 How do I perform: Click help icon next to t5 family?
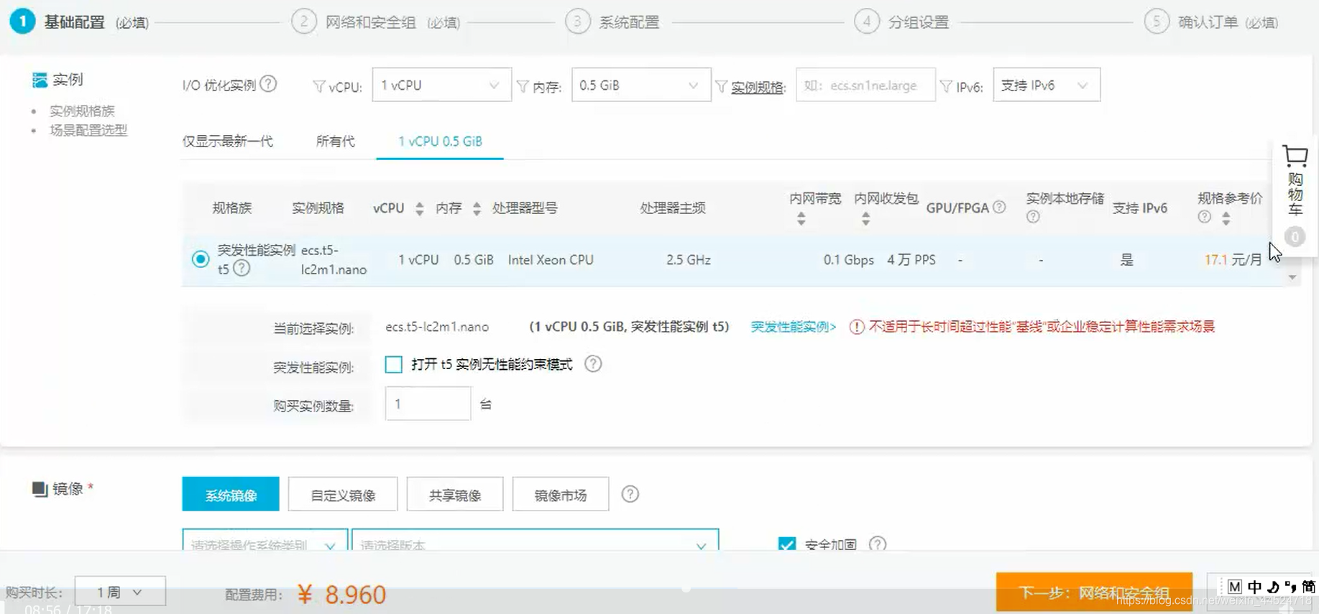point(242,269)
